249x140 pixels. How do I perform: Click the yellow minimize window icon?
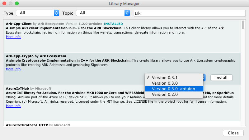click(11, 3)
